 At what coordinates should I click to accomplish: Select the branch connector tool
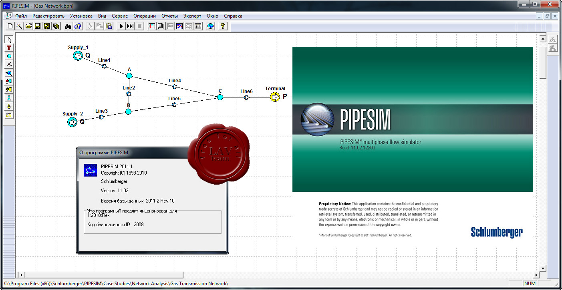click(9, 64)
